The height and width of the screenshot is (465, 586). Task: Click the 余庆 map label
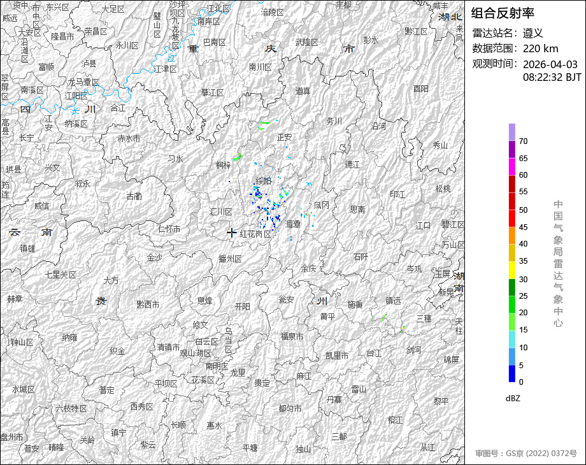(x=309, y=268)
